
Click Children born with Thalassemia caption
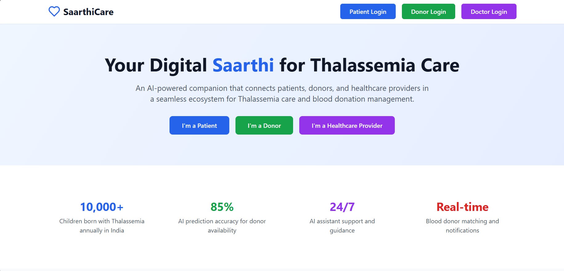tap(102, 226)
